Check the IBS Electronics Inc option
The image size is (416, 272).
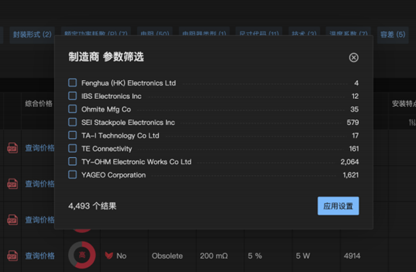[x=72, y=96]
